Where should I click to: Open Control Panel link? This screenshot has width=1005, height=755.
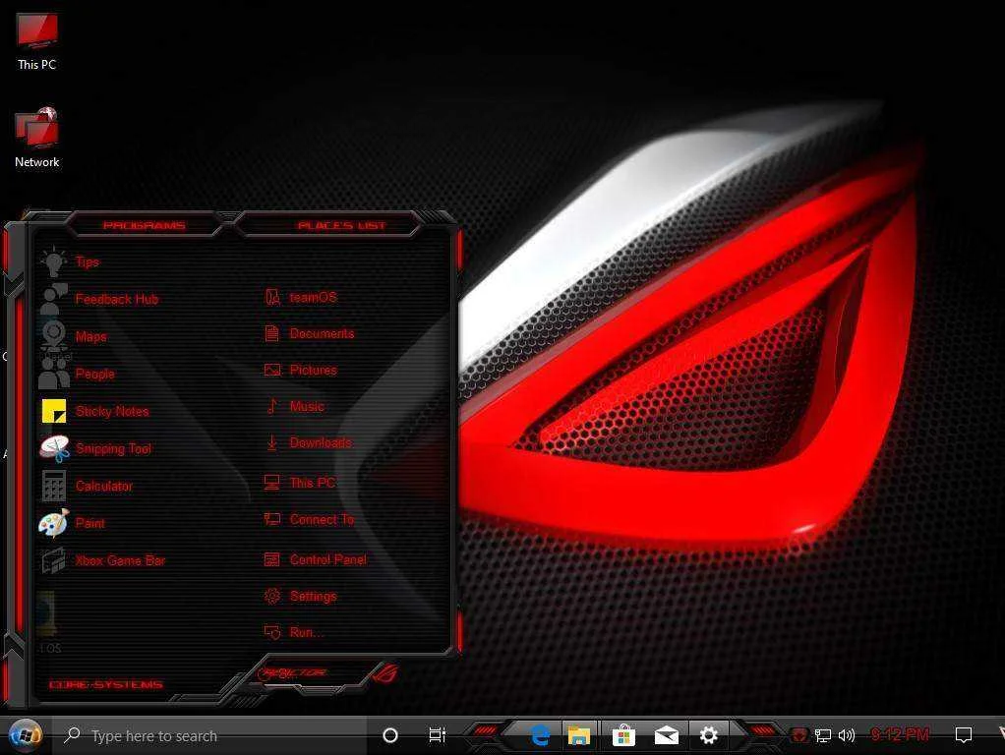coord(328,559)
